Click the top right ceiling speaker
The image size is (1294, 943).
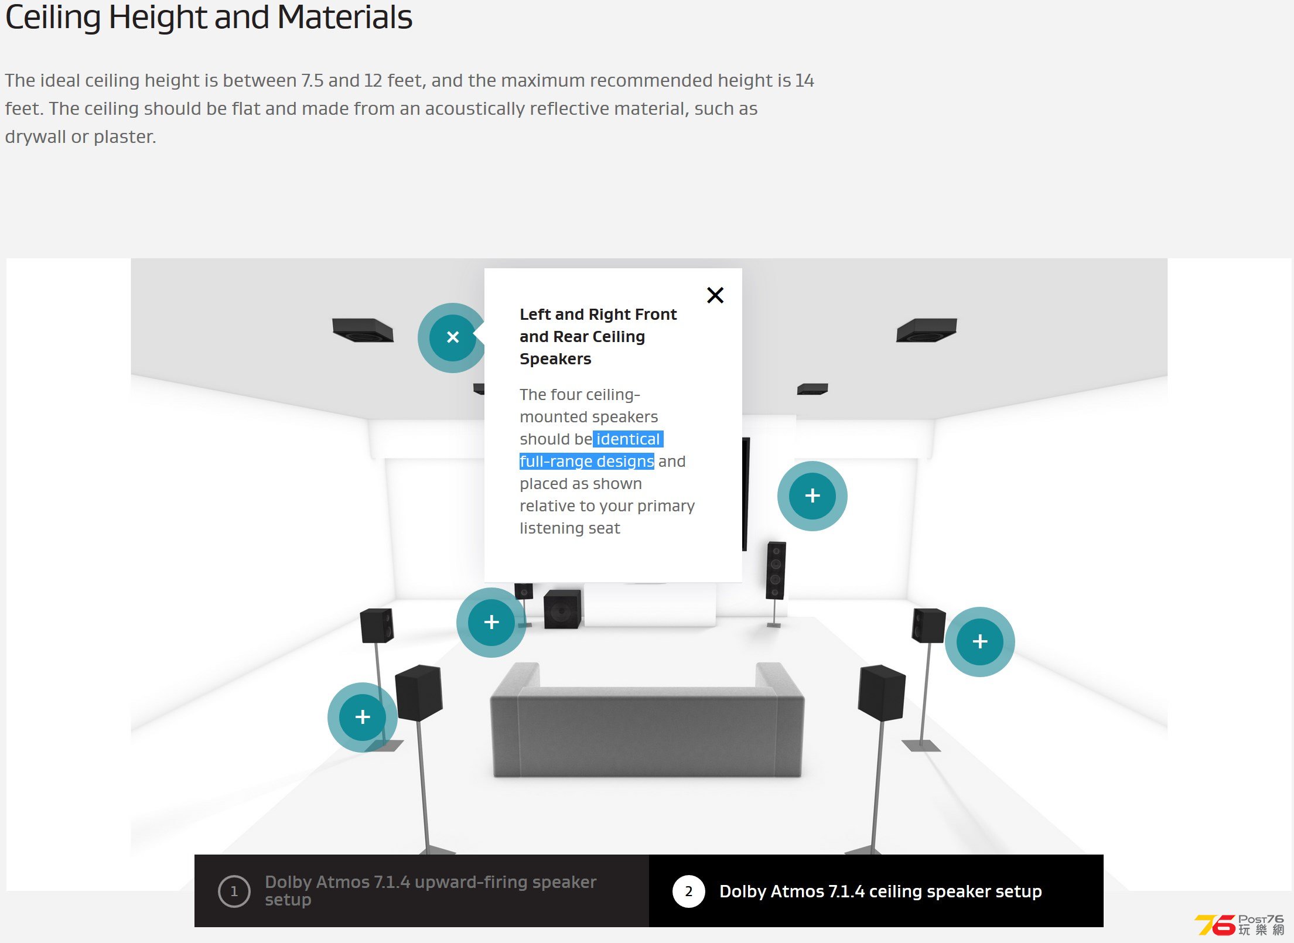(926, 330)
